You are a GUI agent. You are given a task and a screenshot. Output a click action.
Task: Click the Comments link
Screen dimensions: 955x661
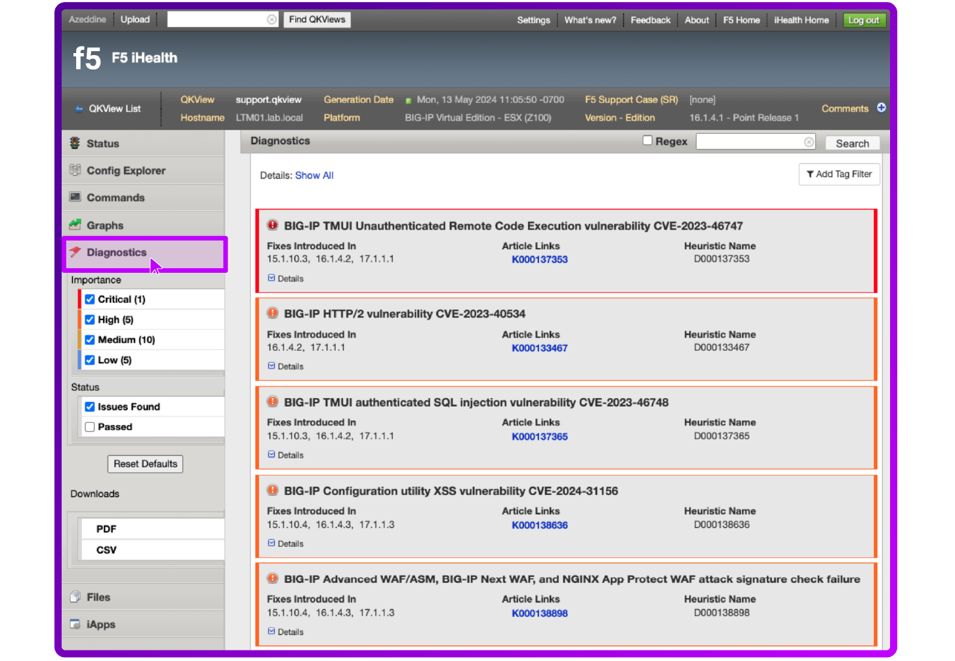pos(845,109)
